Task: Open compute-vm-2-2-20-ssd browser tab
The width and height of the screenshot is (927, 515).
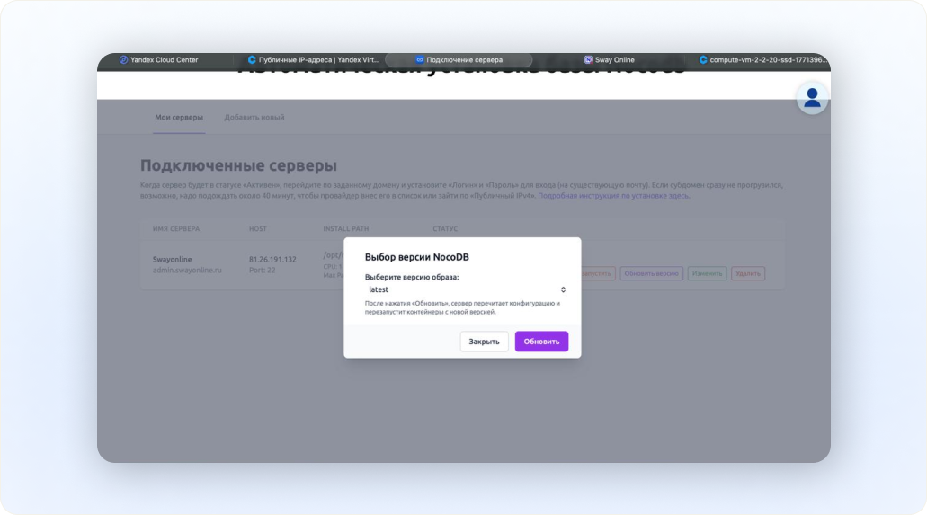Action: pos(762,59)
